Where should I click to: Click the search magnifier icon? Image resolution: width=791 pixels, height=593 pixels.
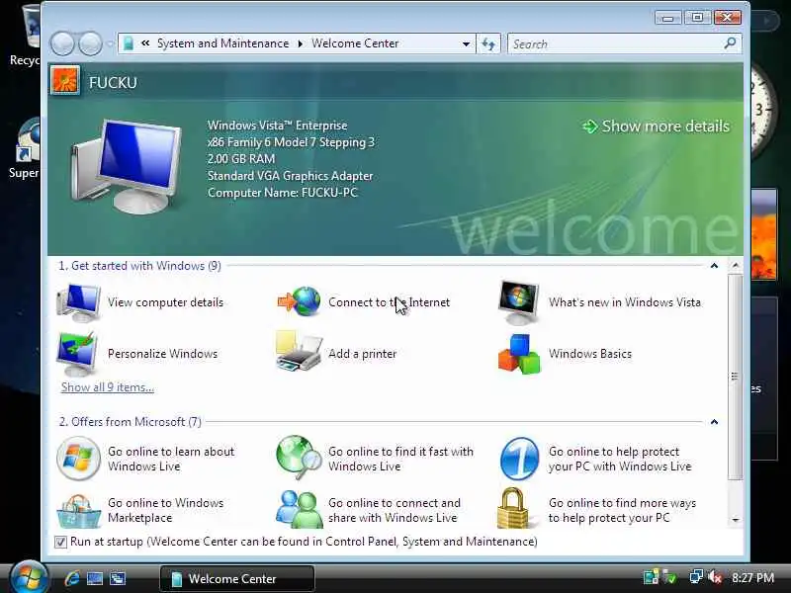pyautogui.click(x=730, y=43)
